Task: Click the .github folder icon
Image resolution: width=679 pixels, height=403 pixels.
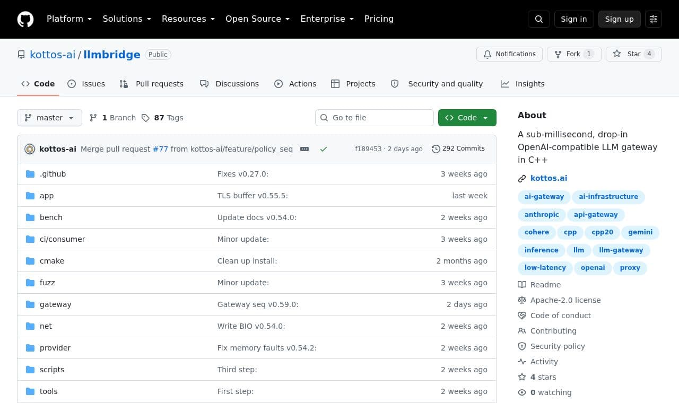Action: click(x=30, y=174)
